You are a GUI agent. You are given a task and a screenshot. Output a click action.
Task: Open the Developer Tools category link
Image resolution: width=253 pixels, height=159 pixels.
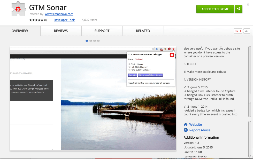pyautogui.click(x=65, y=20)
